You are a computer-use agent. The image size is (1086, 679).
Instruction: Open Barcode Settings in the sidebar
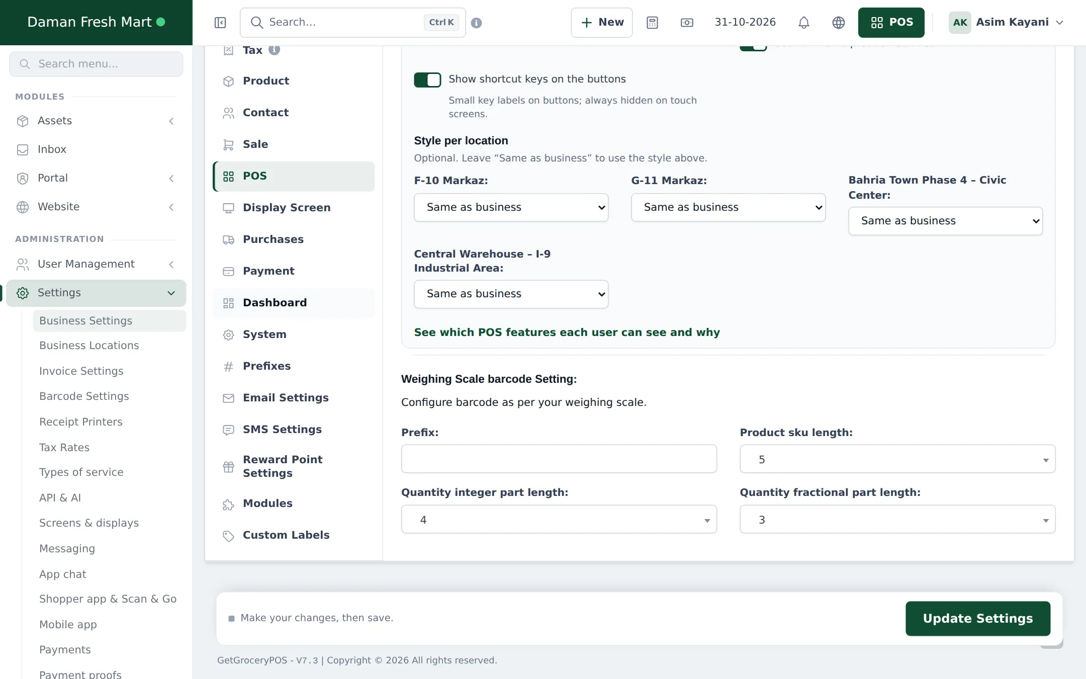coord(84,396)
